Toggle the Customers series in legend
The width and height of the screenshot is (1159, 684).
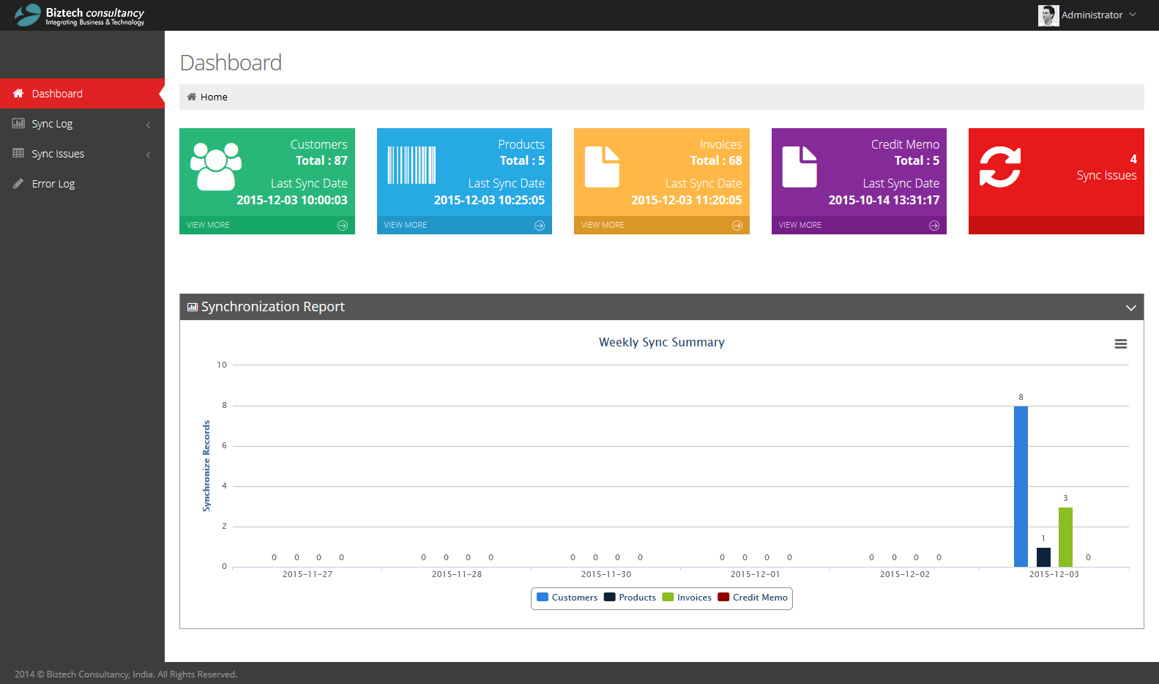tap(567, 598)
